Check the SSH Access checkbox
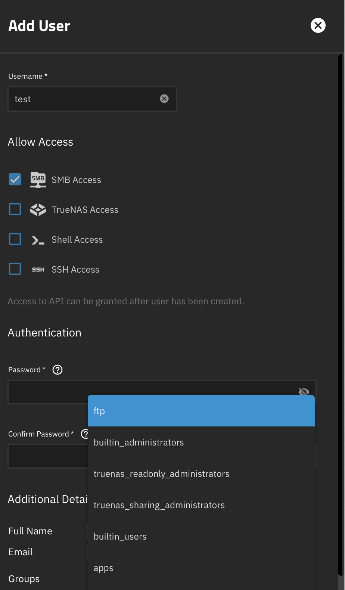Image resolution: width=345 pixels, height=590 pixels. [15, 269]
